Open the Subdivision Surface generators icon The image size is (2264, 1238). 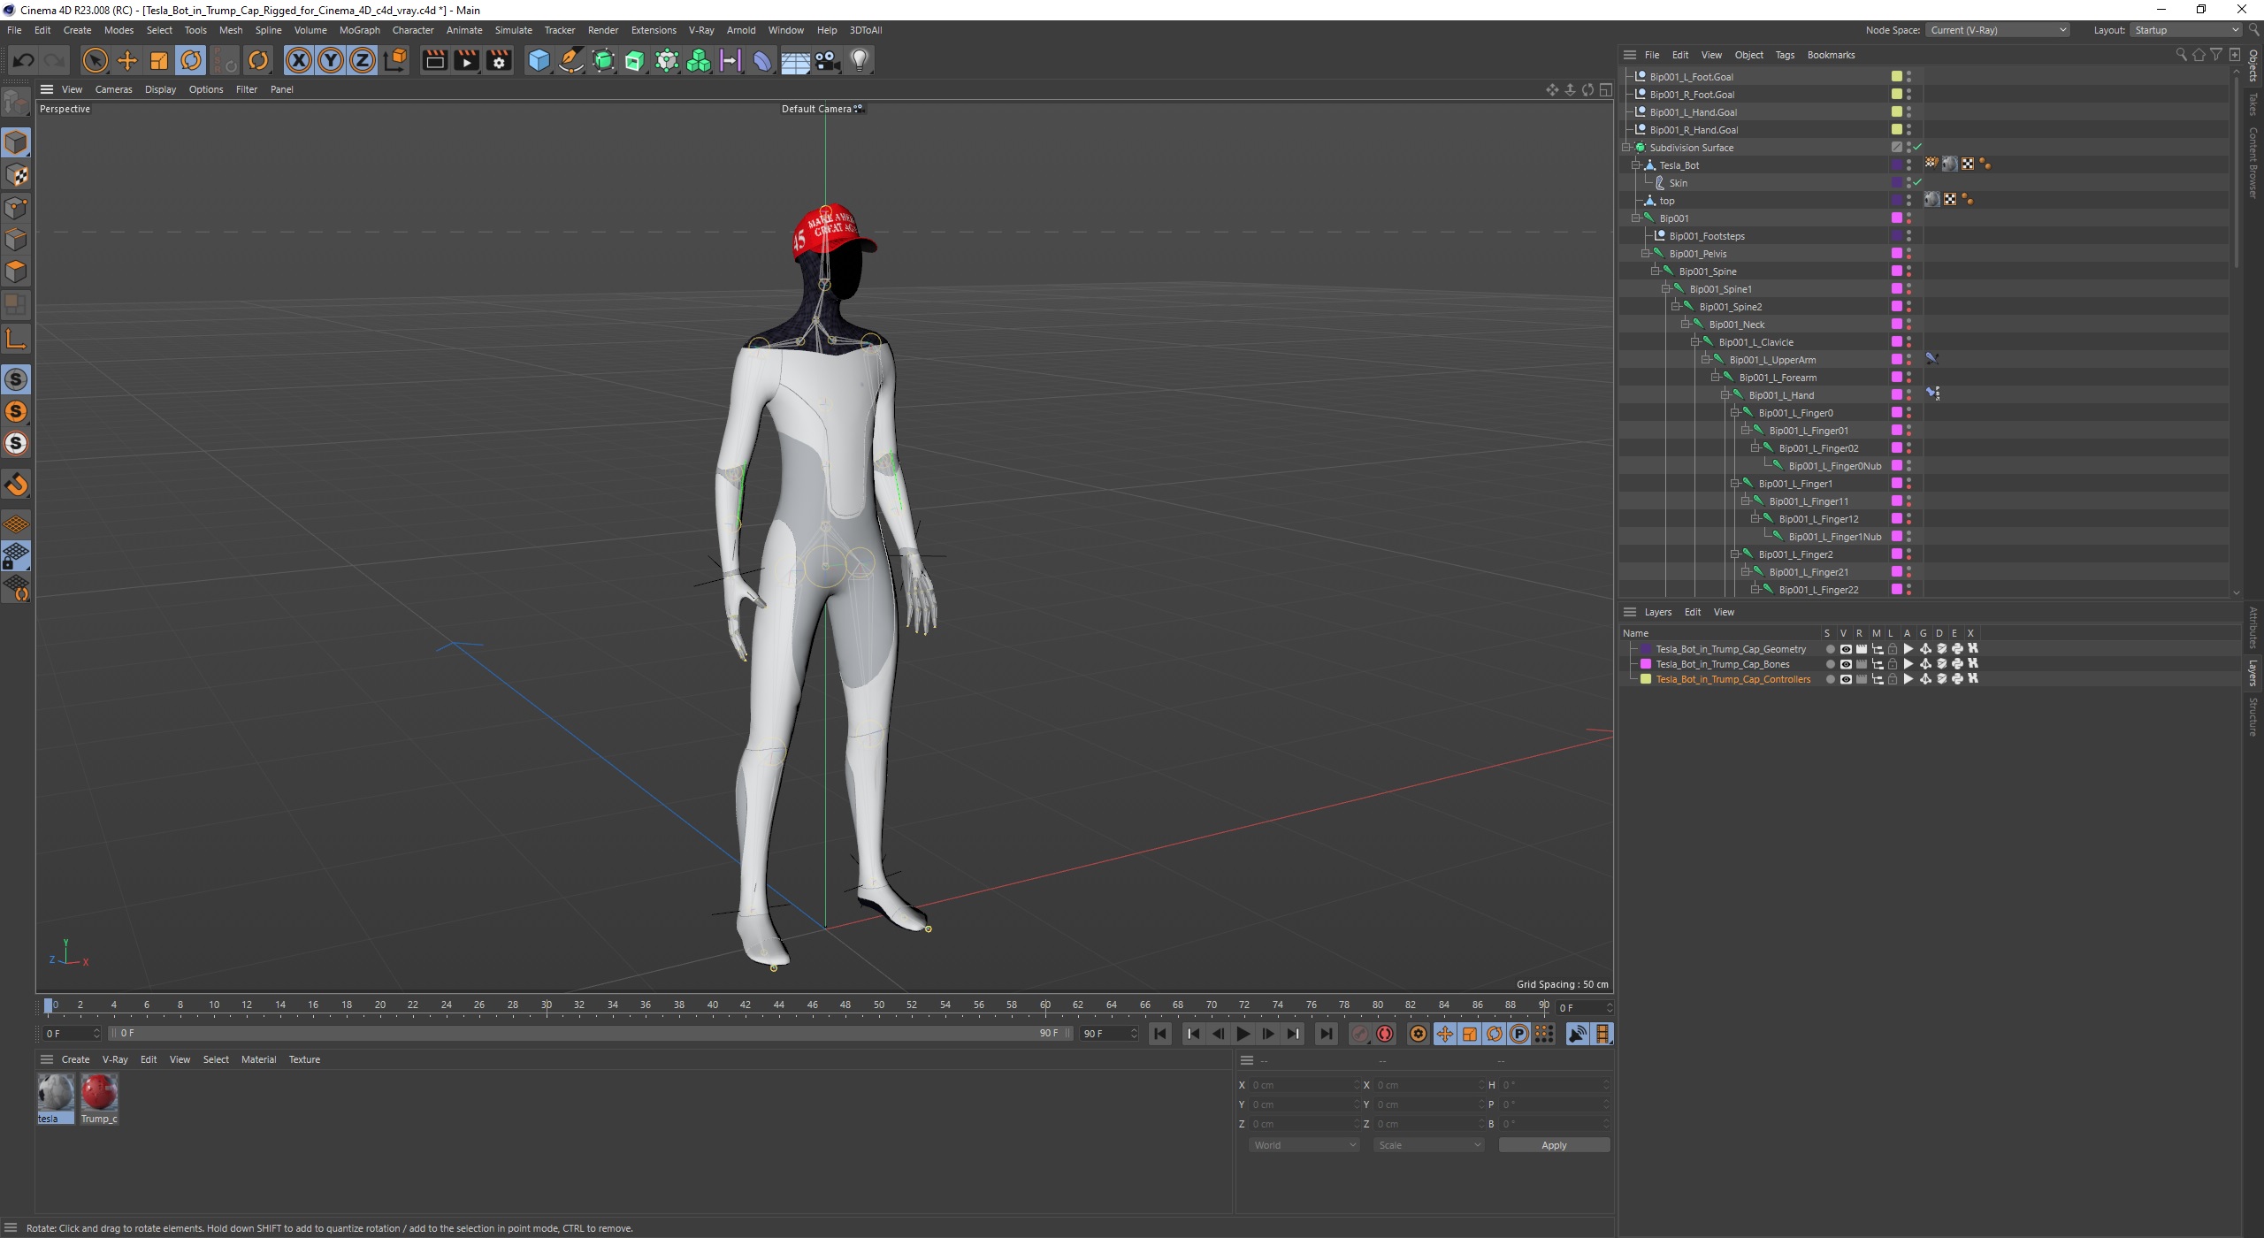(x=603, y=60)
